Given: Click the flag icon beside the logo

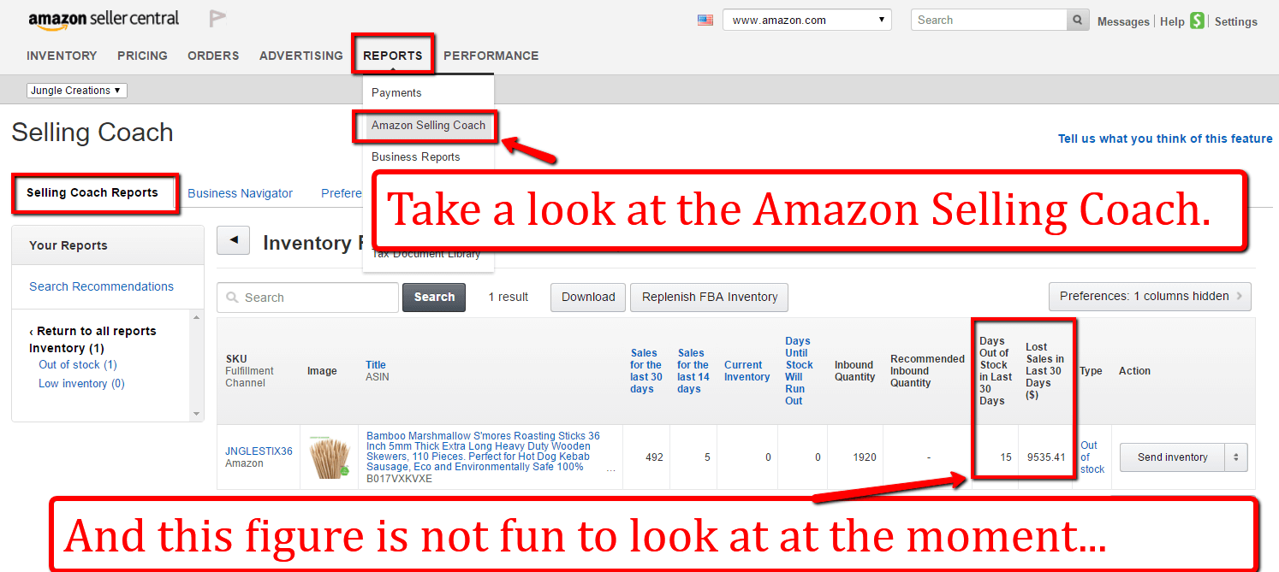Looking at the screenshot, I should [x=217, y=18].
